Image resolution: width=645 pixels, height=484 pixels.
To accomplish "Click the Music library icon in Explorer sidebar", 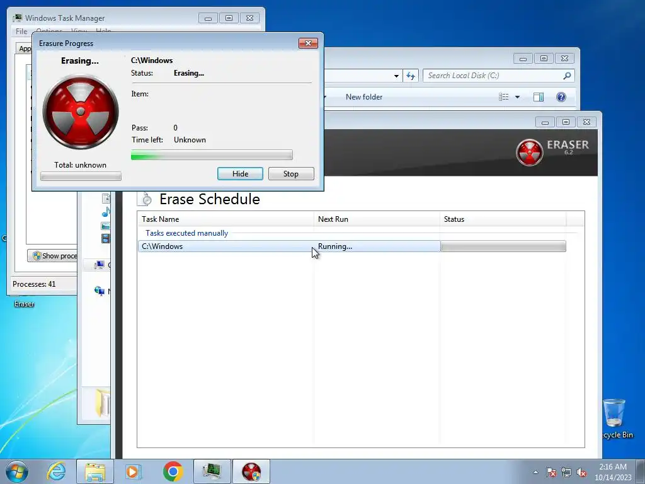I will pos(106,212).
